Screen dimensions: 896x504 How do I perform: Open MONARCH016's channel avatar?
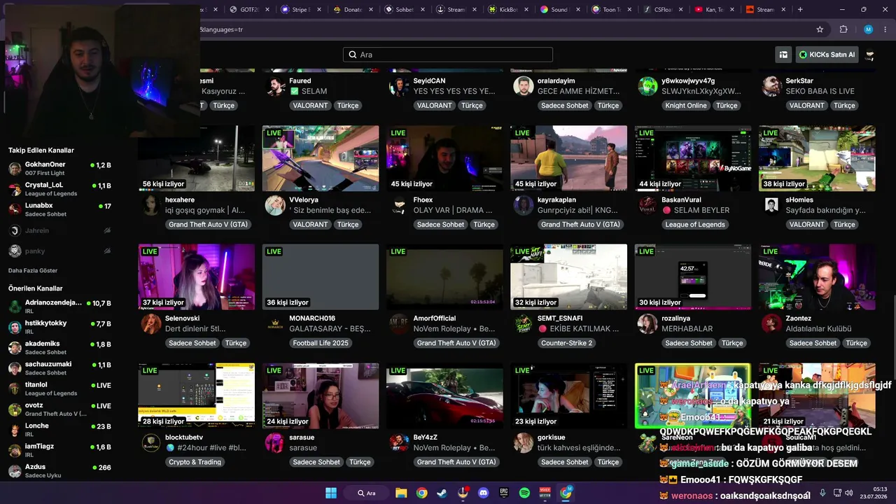point(275,323)
